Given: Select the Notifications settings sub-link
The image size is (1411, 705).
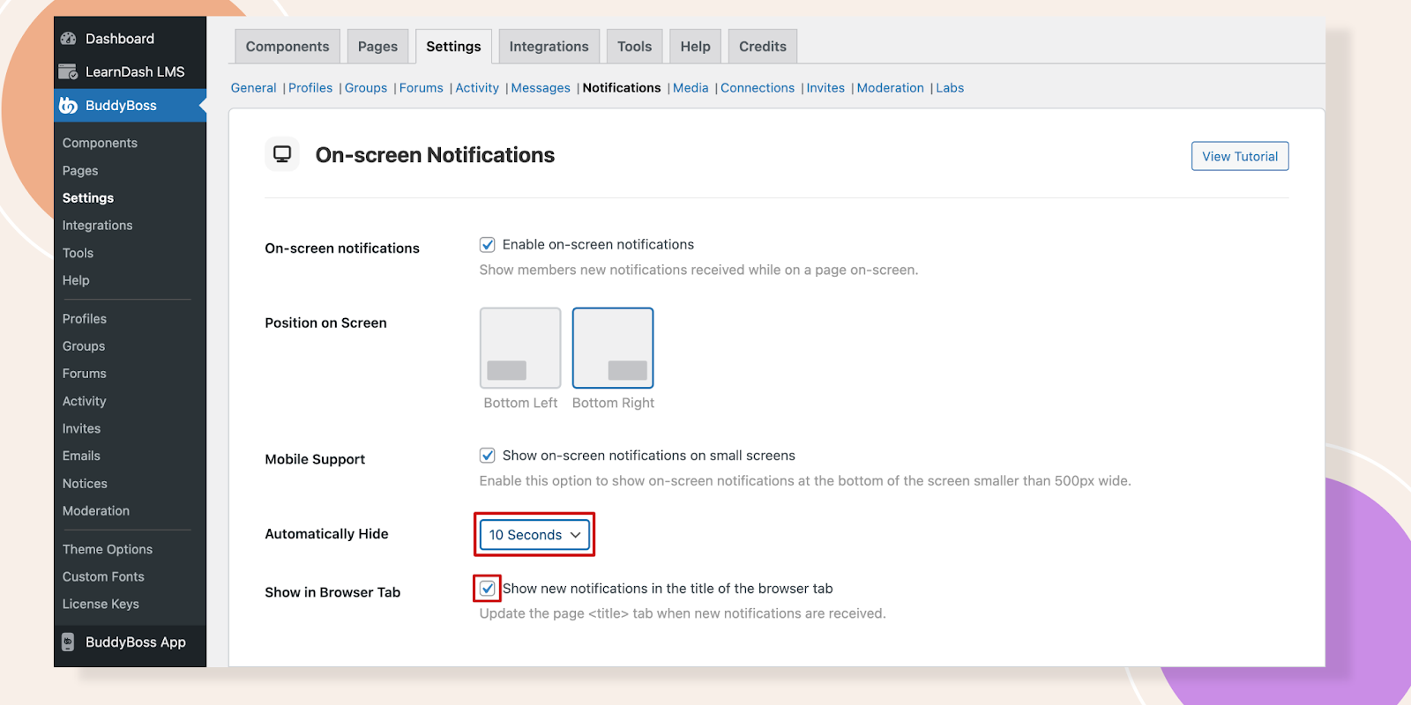Looking at the screenshot, I should point(622,88).
